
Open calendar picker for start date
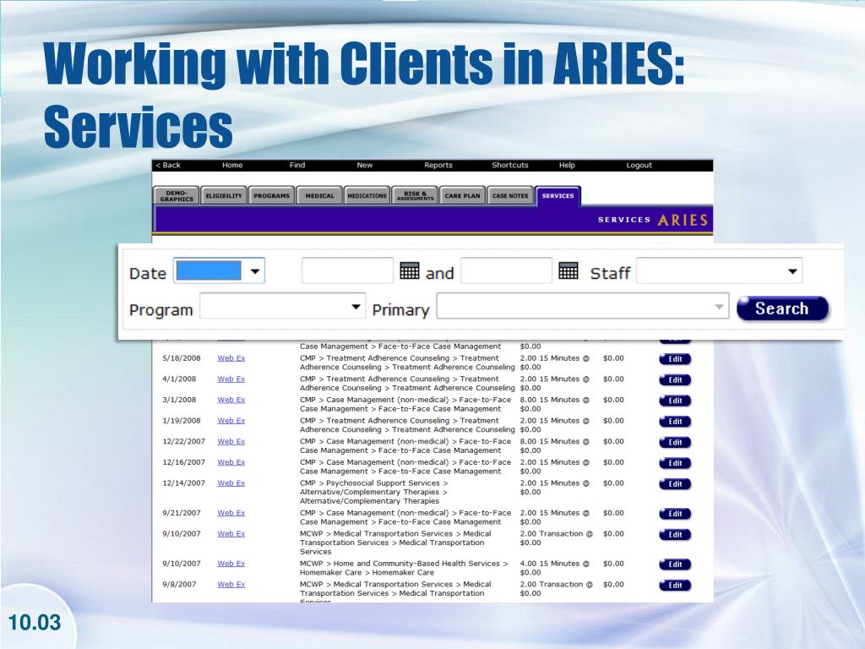pos(410,271)
